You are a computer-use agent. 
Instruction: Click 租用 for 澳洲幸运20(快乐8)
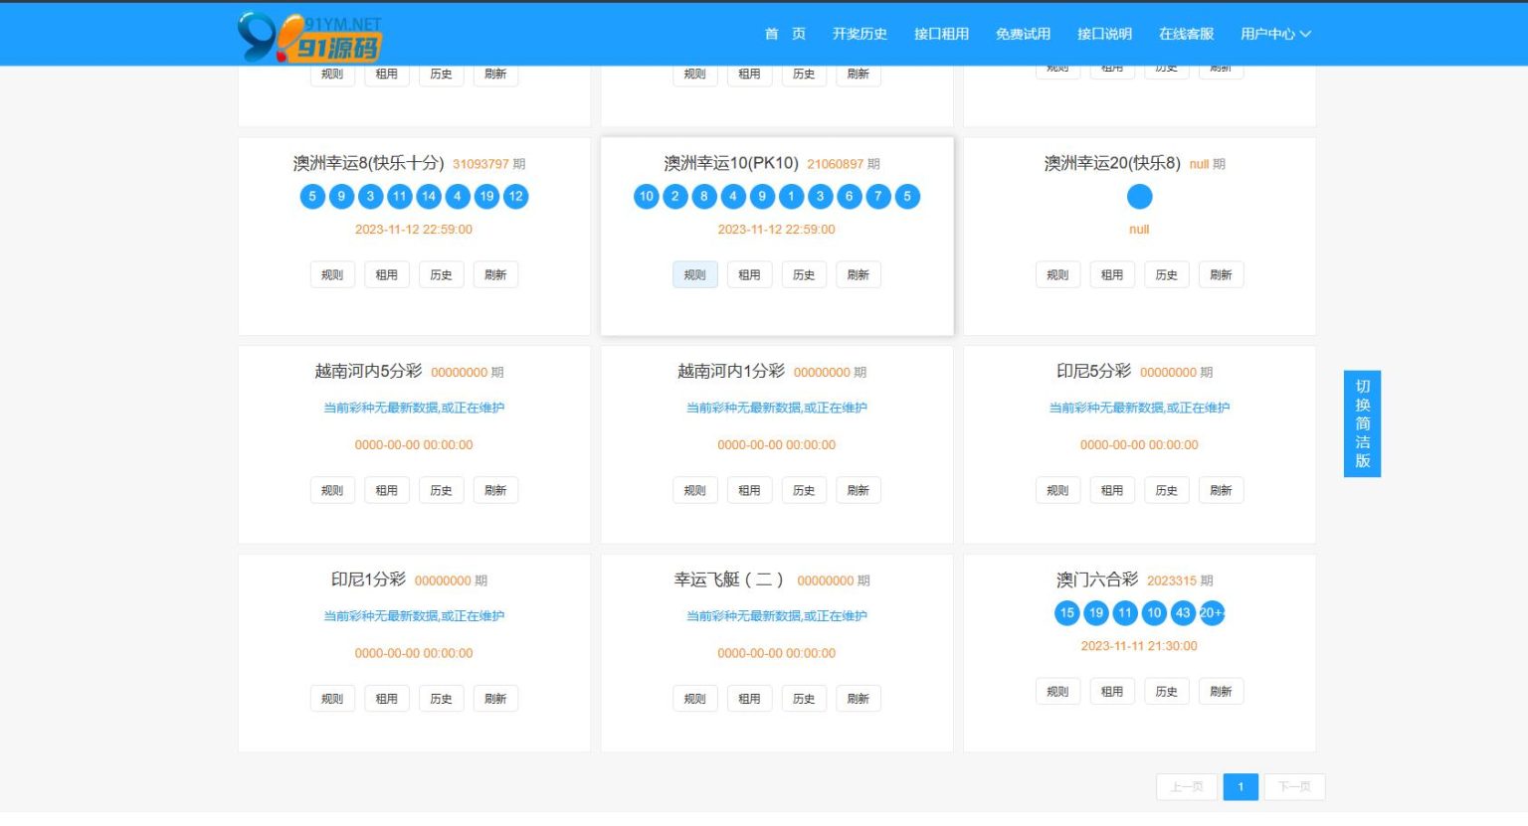point(1112,275)
